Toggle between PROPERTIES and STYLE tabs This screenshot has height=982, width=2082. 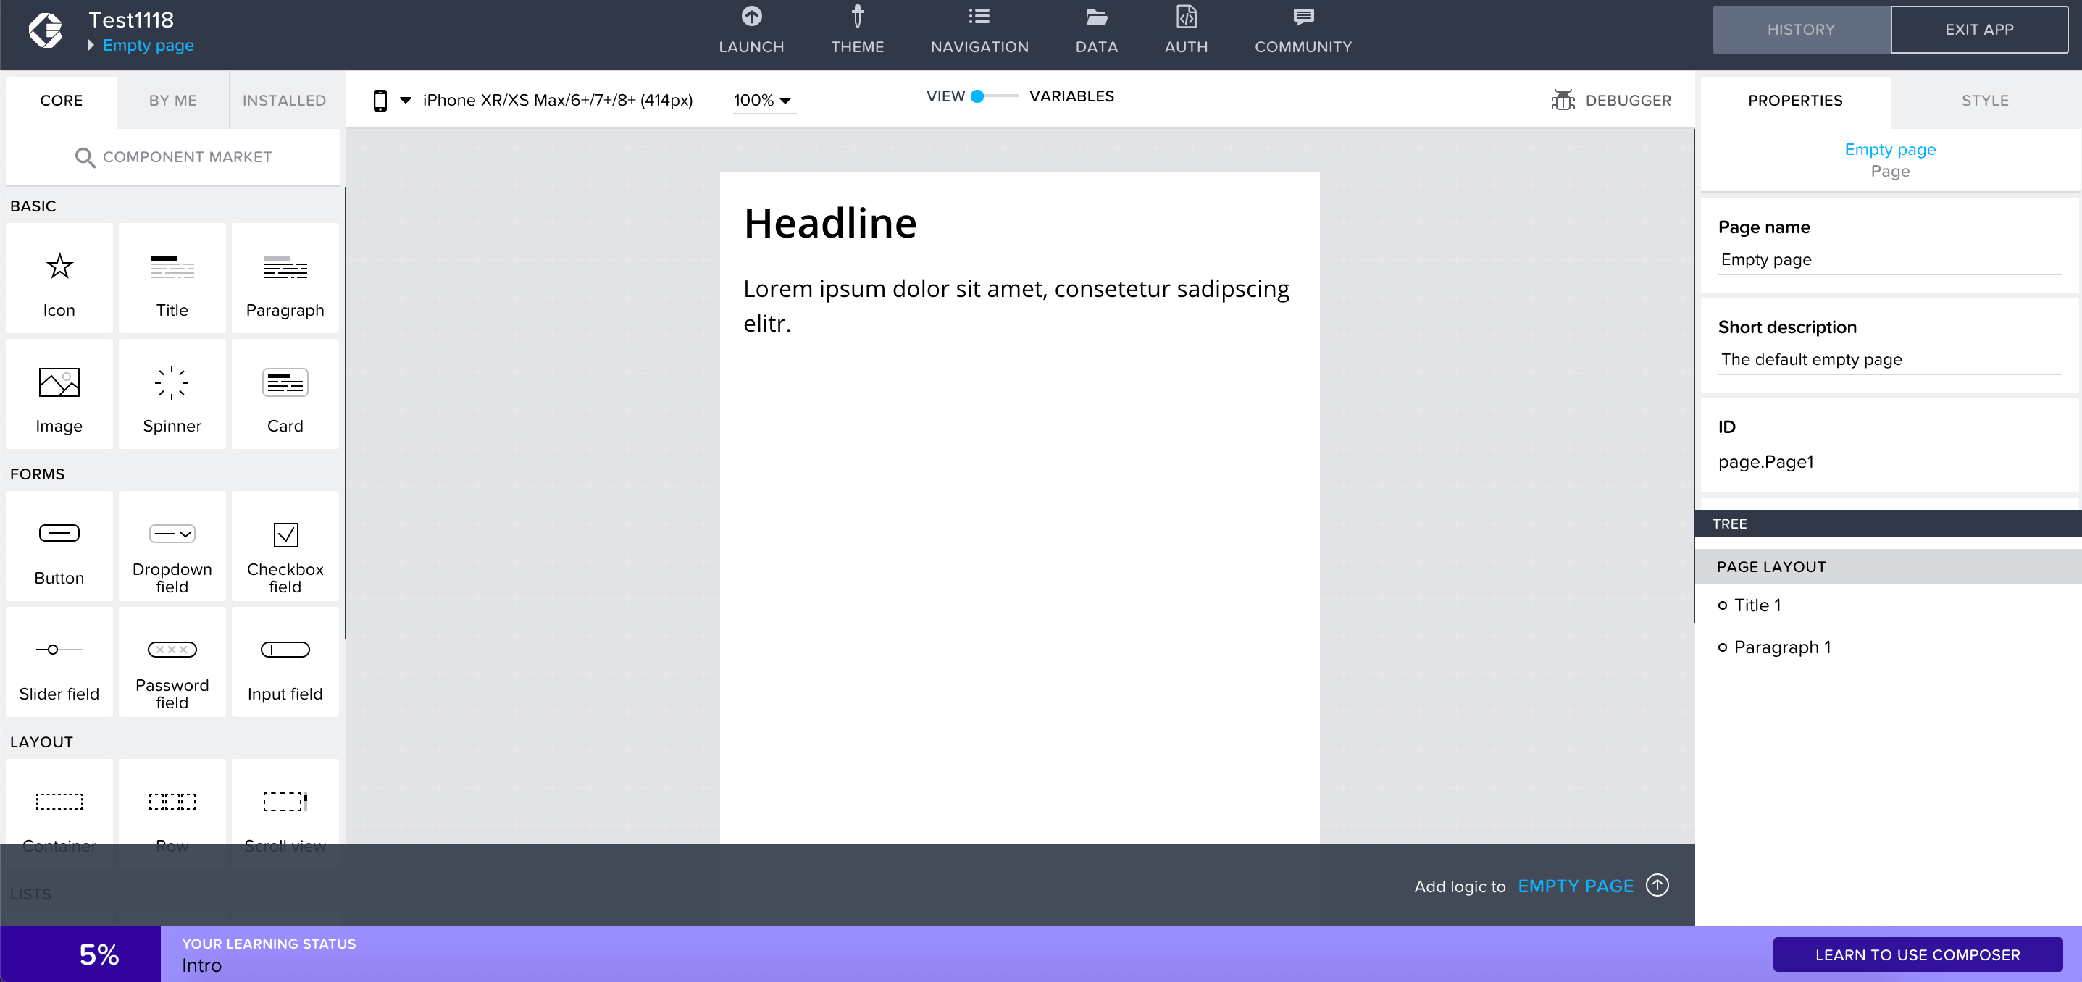[1985, 99]
